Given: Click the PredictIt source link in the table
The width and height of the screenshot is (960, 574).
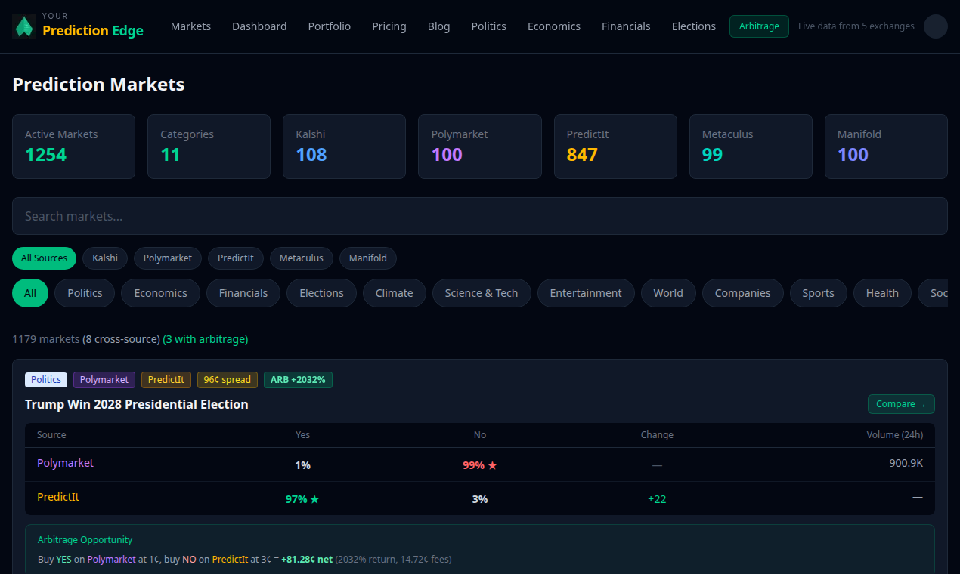Looking at the screenshot, I should [58, 497].
